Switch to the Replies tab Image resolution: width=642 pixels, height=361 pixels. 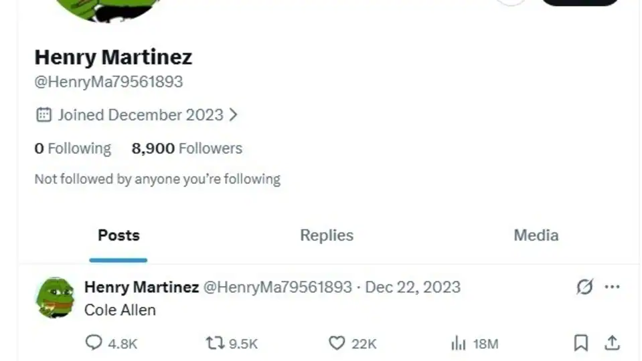(x=327, y=235)
